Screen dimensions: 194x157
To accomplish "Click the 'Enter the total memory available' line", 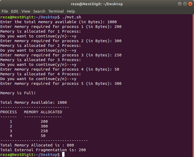I will [58, 22].
